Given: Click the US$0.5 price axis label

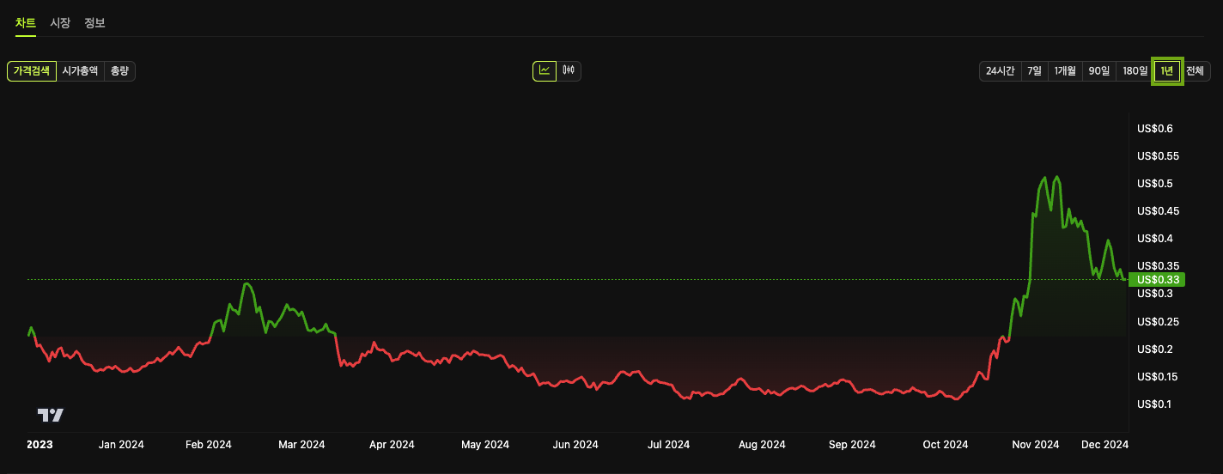Looking at the screenshot, I should click(1154, 184).
